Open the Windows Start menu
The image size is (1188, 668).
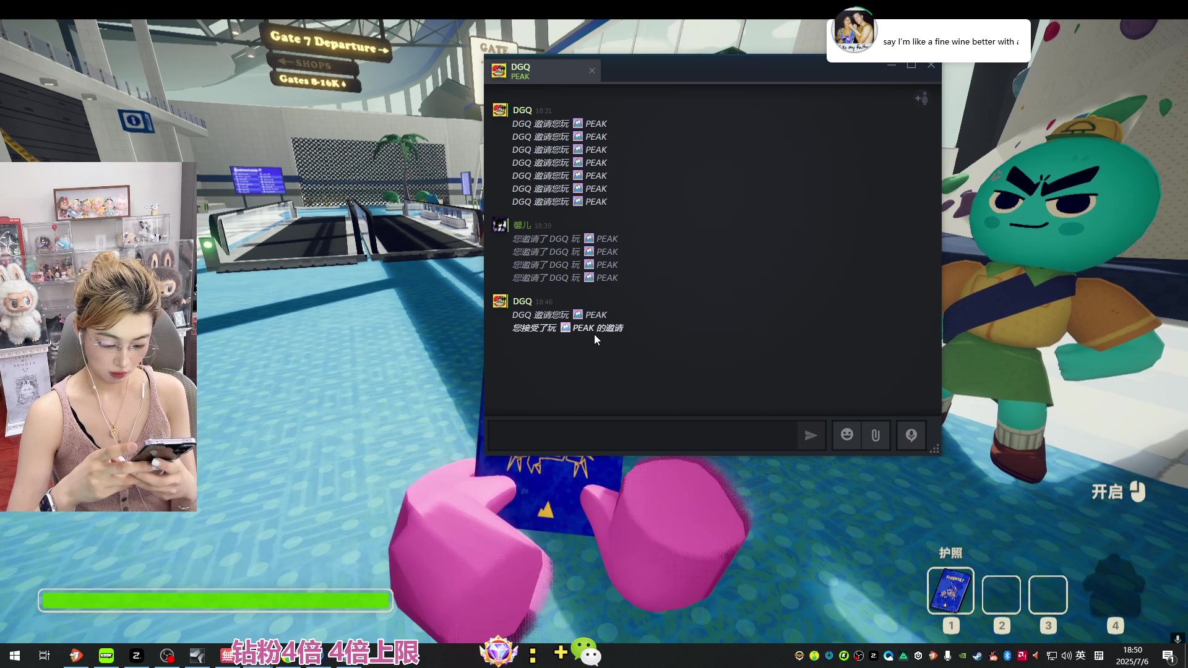[x=15, y=656]
